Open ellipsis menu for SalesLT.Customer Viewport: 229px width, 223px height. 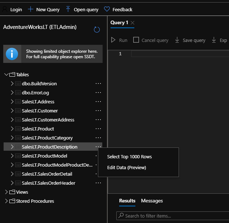click(98, 111)
